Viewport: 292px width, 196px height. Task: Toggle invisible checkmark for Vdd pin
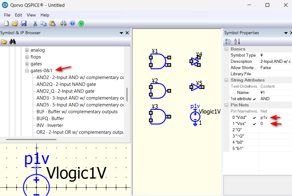click(x=255, y=118)
